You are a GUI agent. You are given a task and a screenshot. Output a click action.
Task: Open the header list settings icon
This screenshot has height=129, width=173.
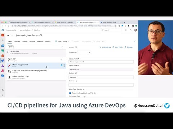coord(125,30)
